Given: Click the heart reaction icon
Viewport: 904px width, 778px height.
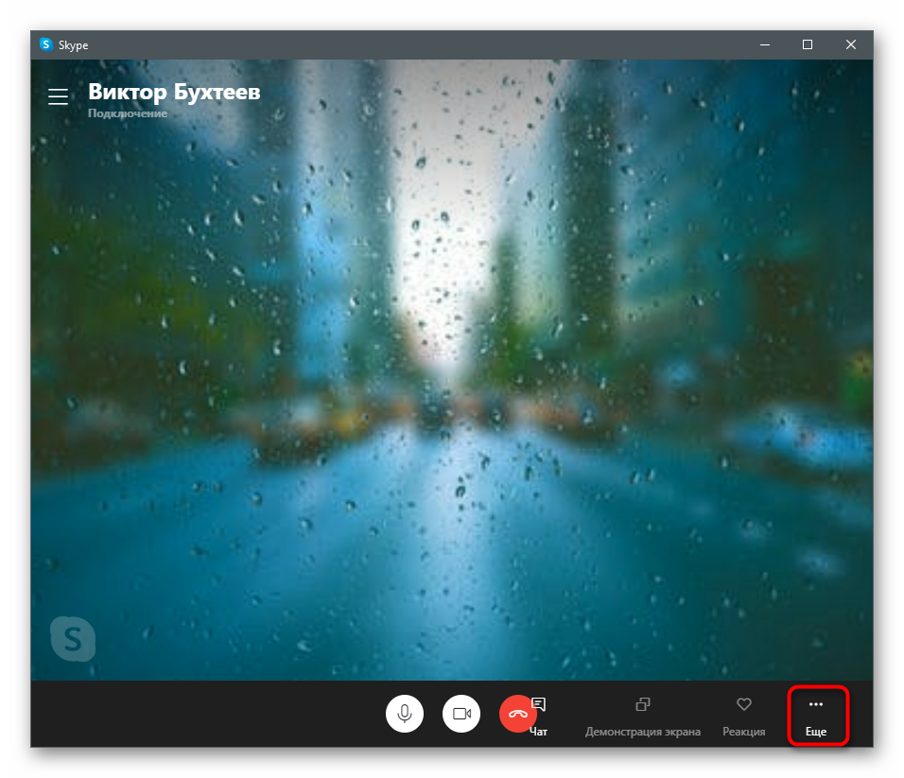Looking at the screenshot, I should [744, 704].
